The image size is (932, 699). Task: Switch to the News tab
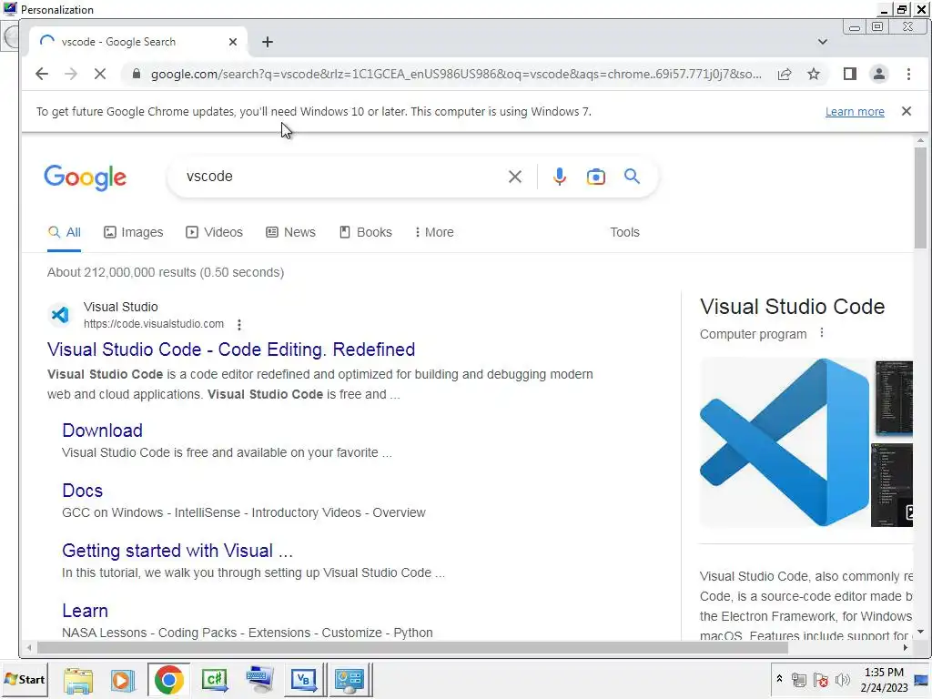click(290, 232)
